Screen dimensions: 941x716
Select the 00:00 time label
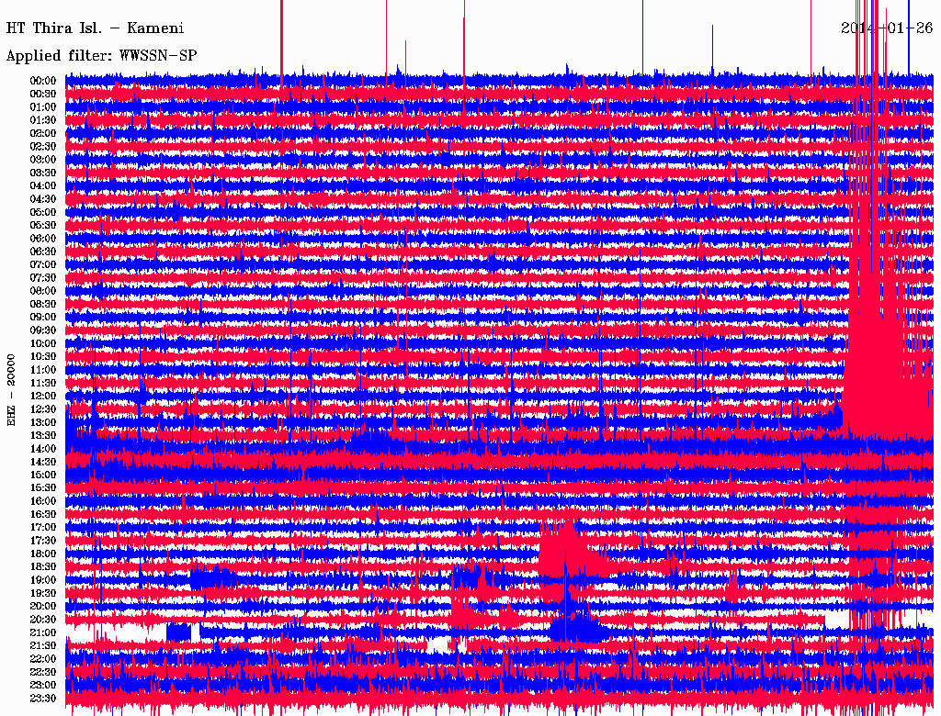coord(43,81)
